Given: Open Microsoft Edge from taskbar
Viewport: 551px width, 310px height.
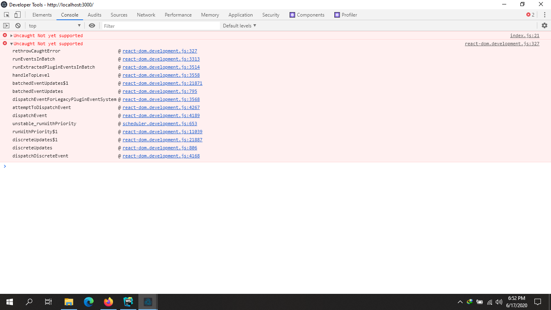Looking at the screenshot, I should [89, 302].
